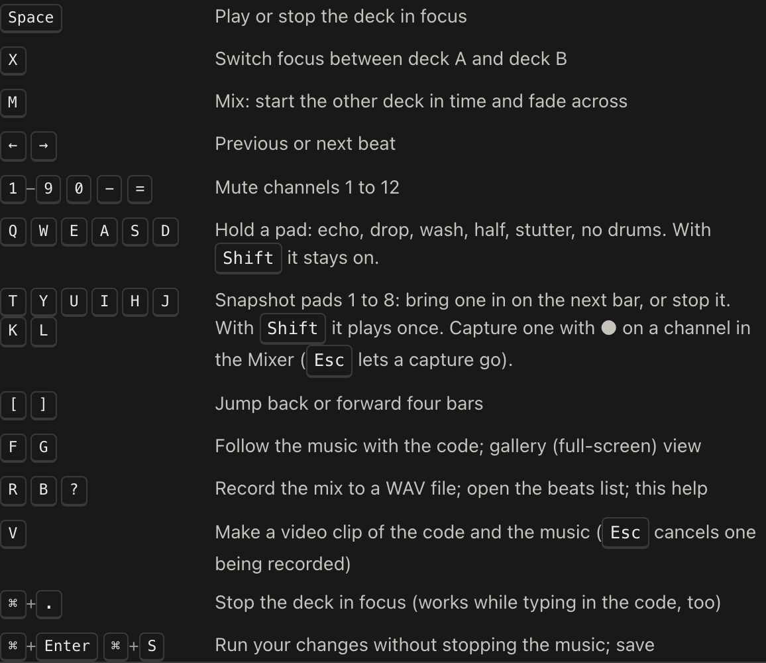Screen dimensions: 766x663
Task: Click the Space key cap
Action: (x=30, y=18)
